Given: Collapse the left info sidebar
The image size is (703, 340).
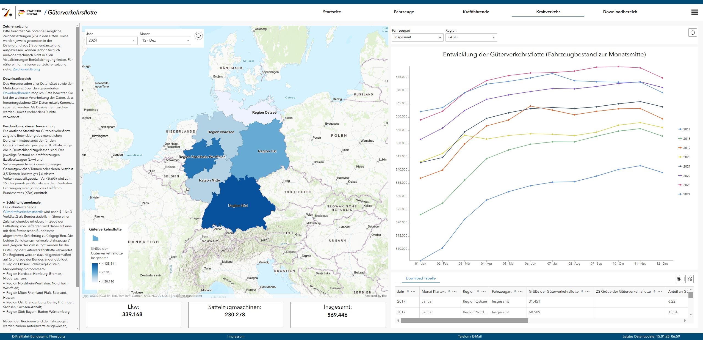Looking at the screenshot, I should pyautogui.click(x=81, y=177).
